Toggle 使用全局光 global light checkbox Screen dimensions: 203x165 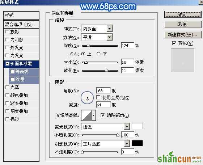click(x=98, y=98)
